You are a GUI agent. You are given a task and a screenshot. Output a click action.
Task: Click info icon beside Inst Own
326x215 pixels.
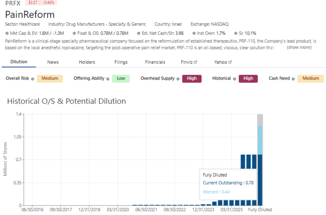click(x=194, y=33)
